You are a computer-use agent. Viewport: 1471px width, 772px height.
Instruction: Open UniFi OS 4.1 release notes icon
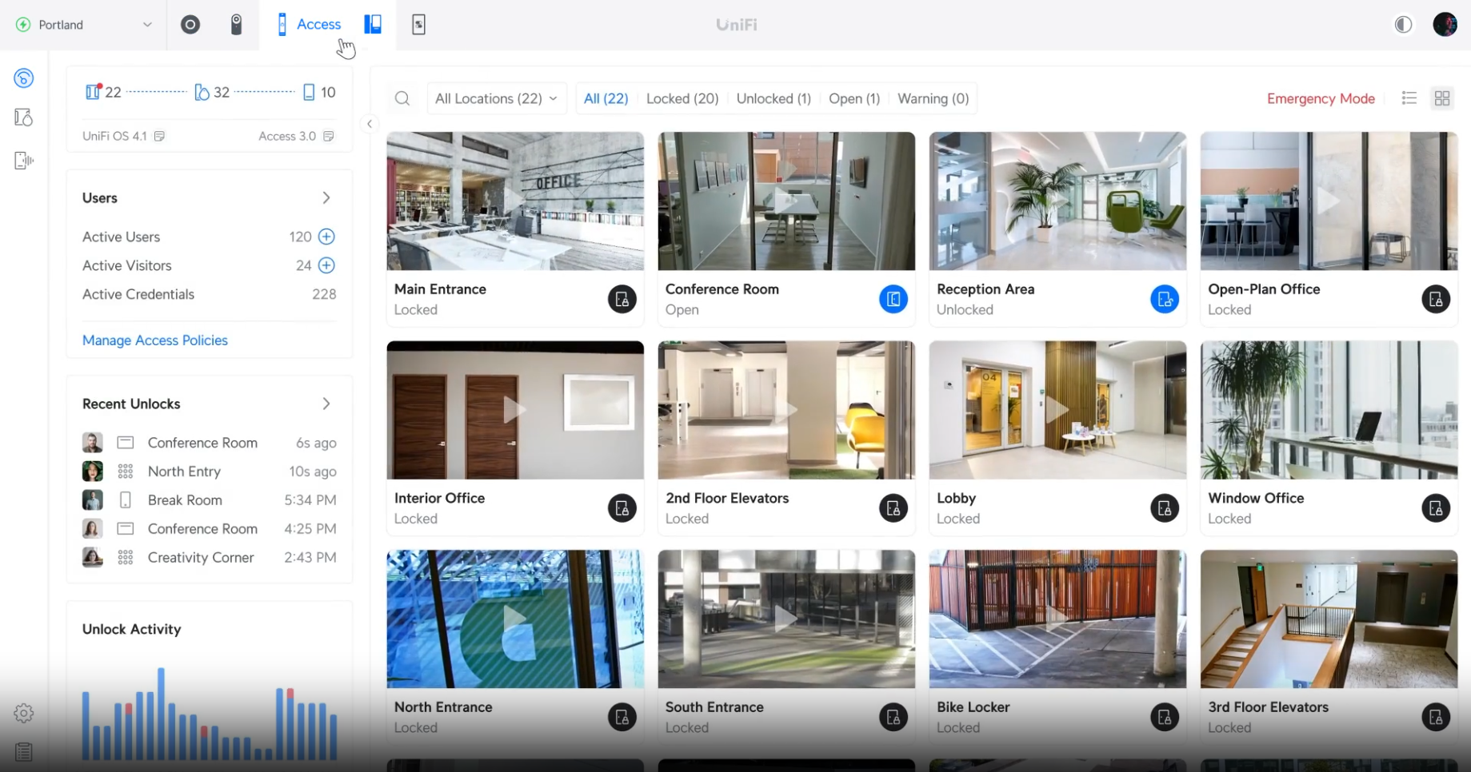159,136
